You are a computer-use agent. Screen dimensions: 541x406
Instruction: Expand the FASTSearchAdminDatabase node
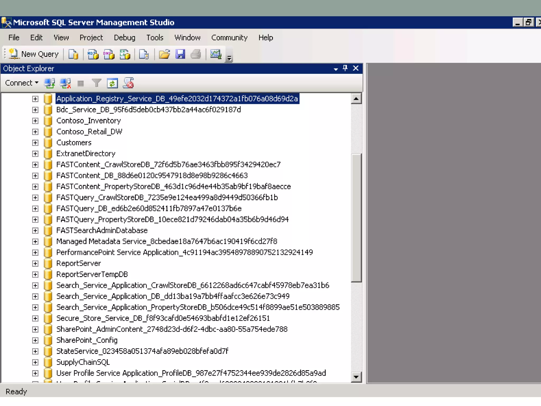click(35, 231)
